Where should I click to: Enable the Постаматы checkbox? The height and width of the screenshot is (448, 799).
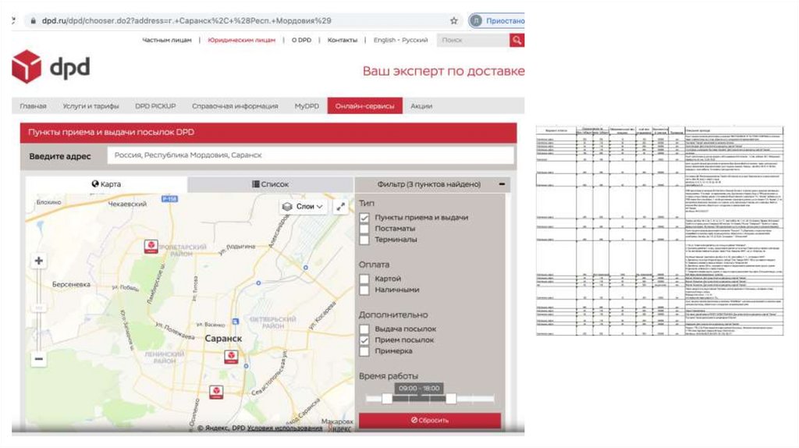pos(364,229)
